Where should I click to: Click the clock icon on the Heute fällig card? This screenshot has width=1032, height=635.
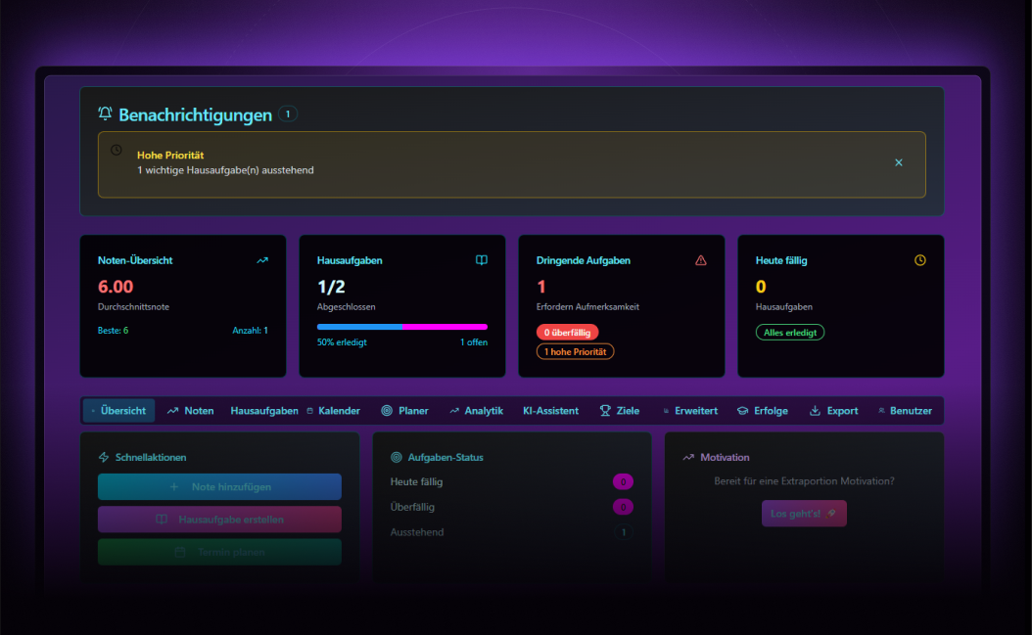[919, 259]
